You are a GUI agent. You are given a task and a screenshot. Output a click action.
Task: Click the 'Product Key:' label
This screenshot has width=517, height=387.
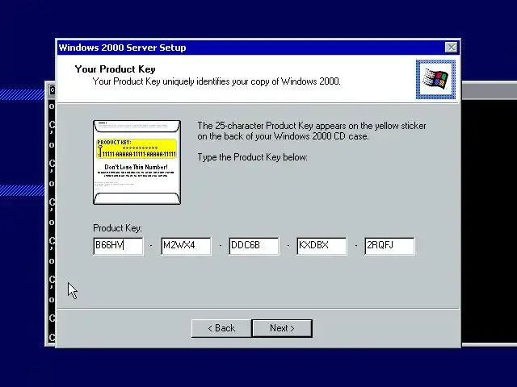pos(117,228)
